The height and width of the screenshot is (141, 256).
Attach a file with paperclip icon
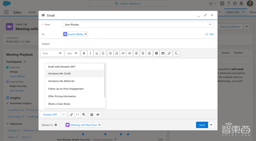pyautogui.click(x=71, y=115)
